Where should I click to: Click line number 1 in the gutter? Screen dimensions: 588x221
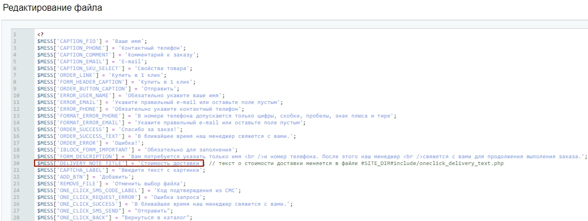pyautogui.click(x=15, y=34)
